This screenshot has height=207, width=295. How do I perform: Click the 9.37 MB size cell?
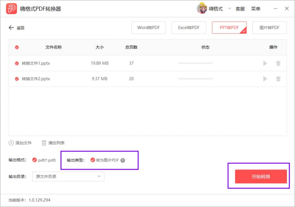coord(99,79)
